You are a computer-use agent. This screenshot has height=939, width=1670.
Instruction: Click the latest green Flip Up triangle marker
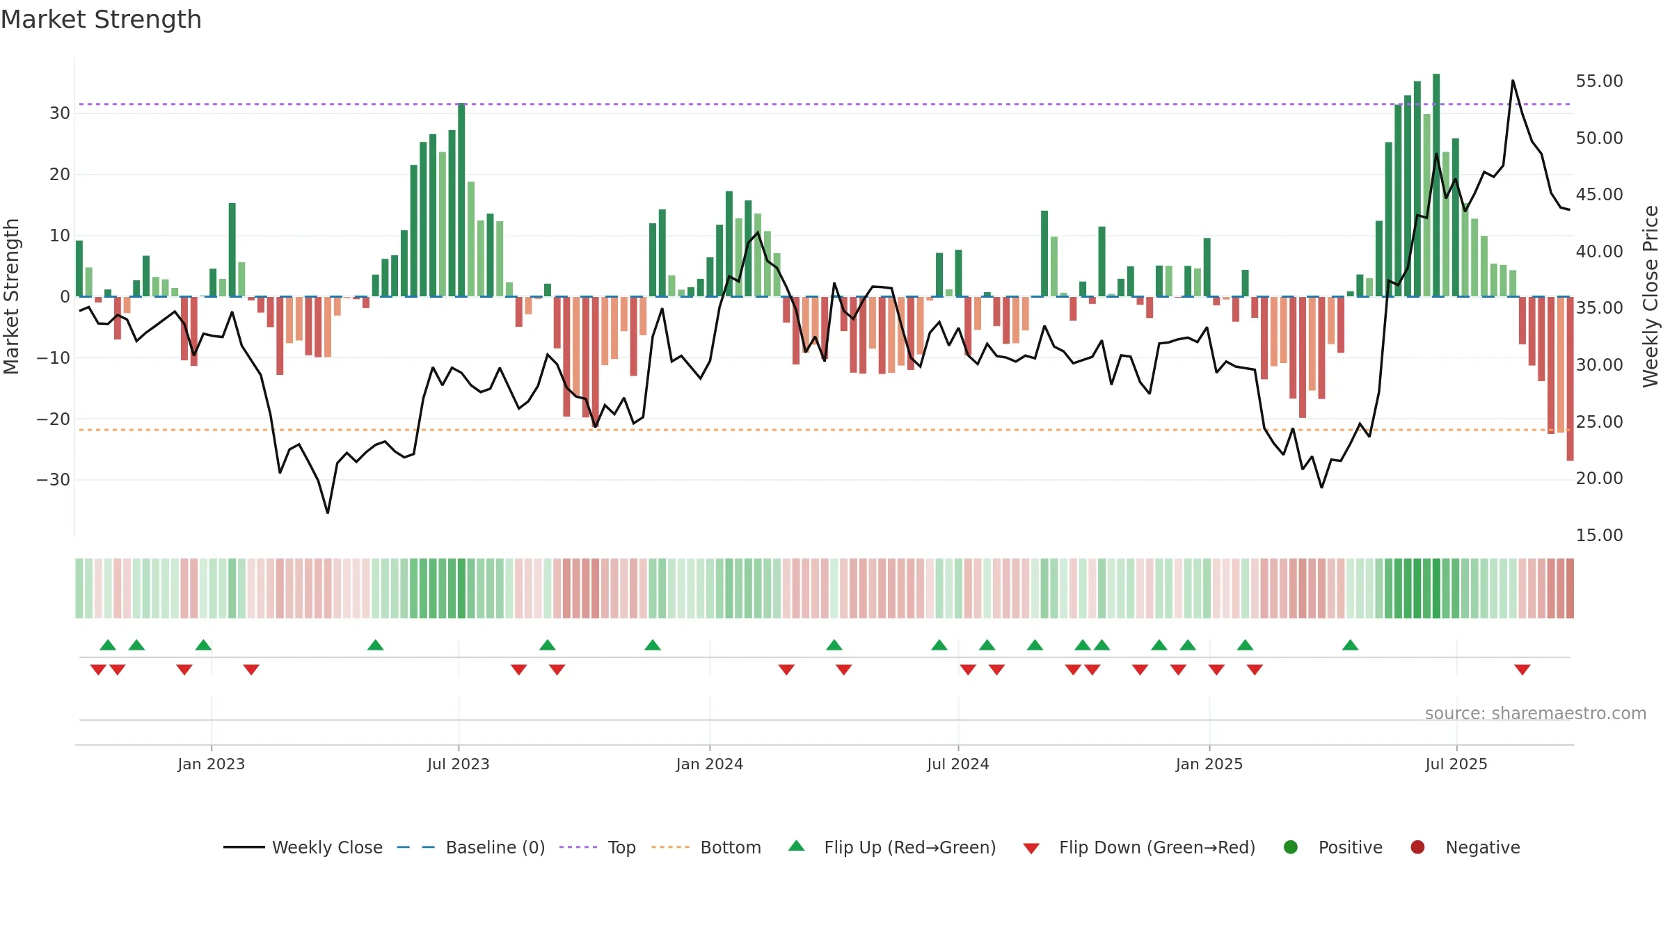pyautogui.click(x=1351, y=645)
